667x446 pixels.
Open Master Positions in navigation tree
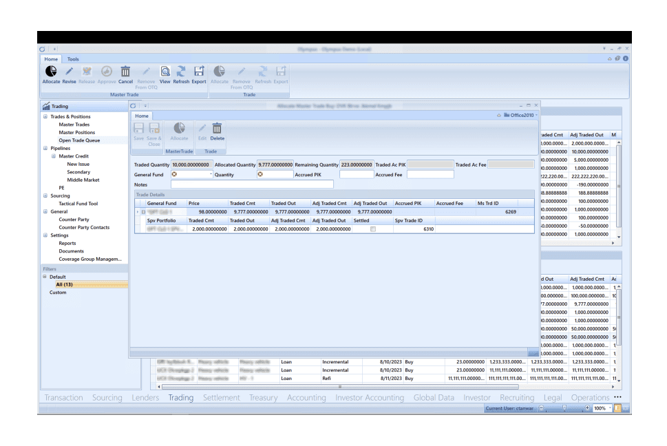(x=77, y=132)
